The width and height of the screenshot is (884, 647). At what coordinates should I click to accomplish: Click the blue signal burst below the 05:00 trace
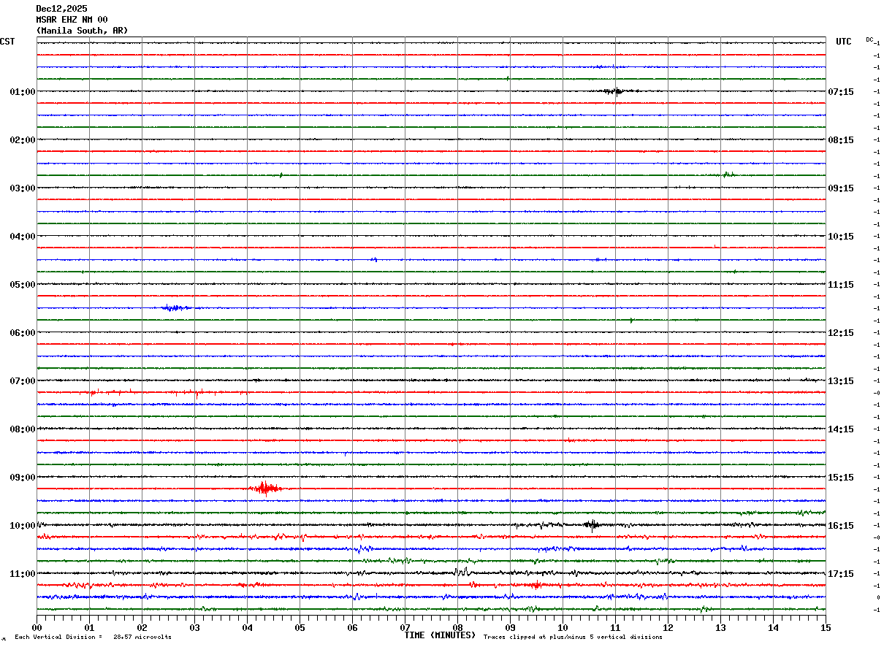tap(175, 308)
